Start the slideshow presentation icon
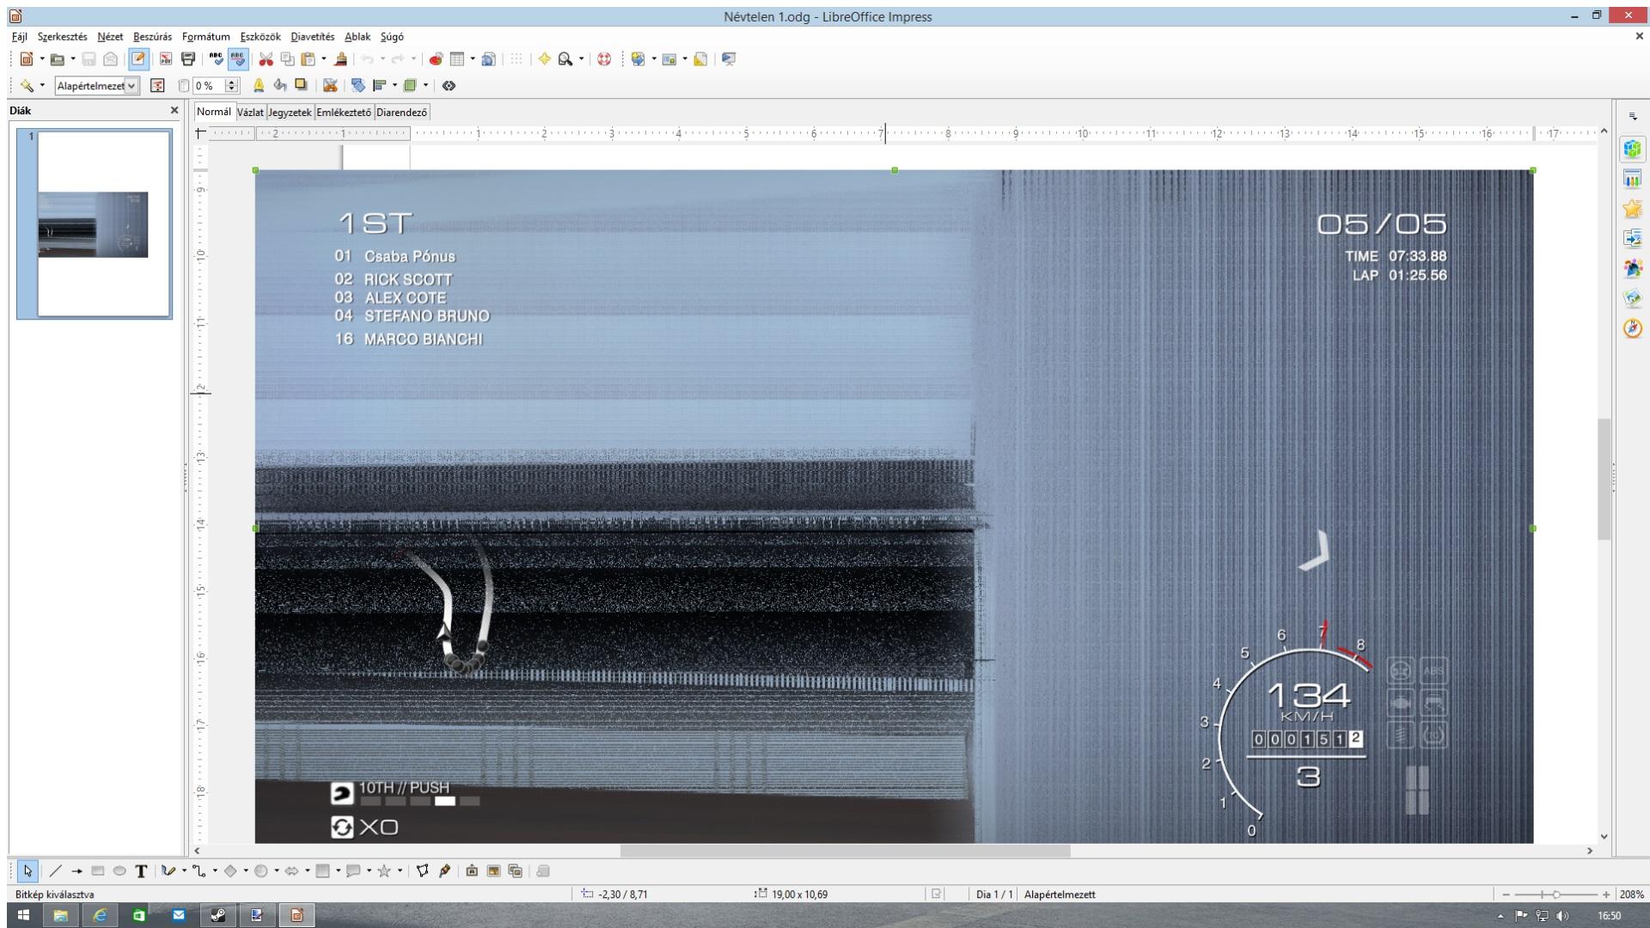1650x928 pixels. (x=729, y=59)
